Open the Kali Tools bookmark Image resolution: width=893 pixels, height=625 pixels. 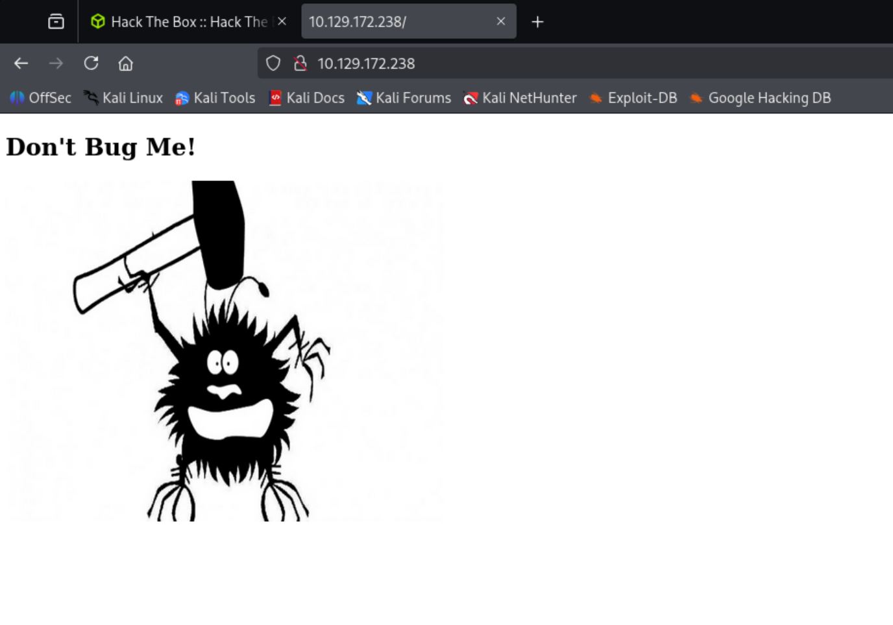215,98
